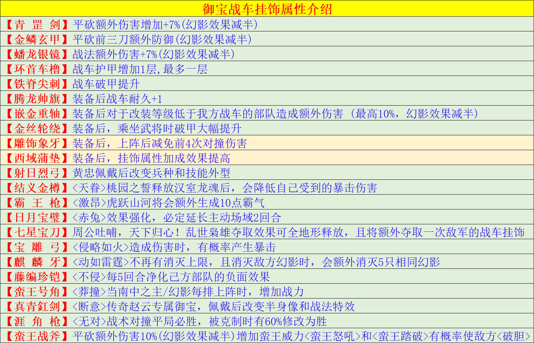Select the 麒麟牙 item name
The image size is (534, 343).
[37, 262]
